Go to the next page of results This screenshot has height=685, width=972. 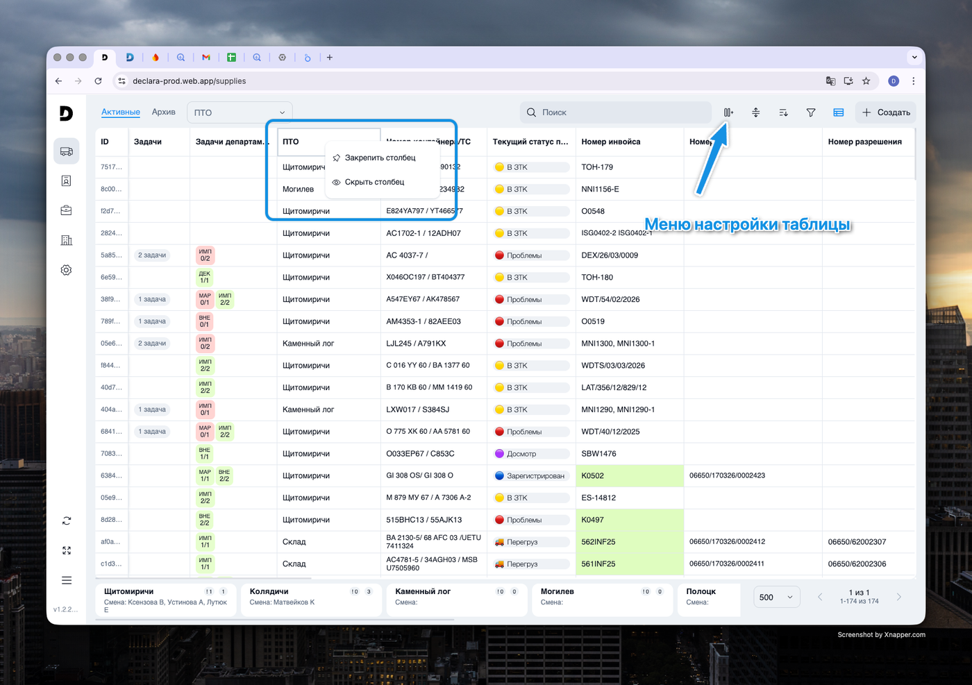pyautogui.click(x=899, y=597)
